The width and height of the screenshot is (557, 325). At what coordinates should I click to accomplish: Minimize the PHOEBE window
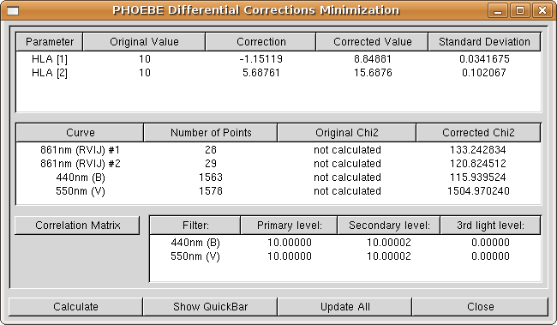498,10
